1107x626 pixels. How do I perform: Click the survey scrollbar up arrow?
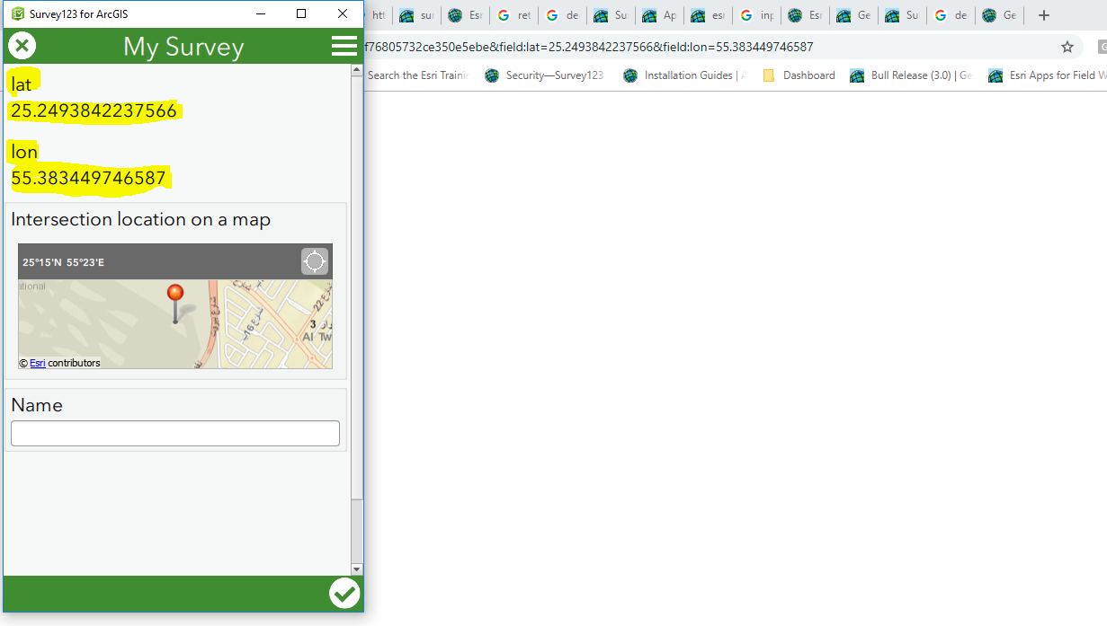357,70
